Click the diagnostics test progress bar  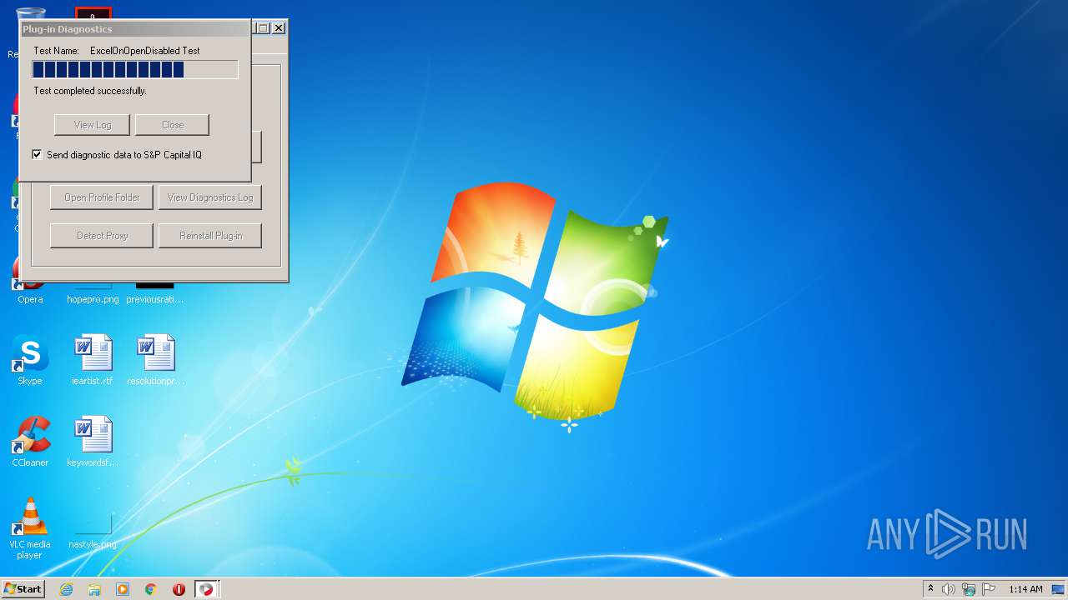pos(135,69)
